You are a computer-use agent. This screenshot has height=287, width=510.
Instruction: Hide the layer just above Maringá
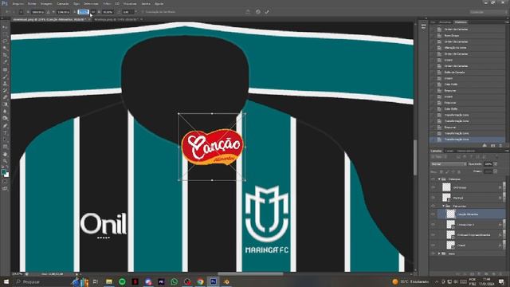[x=433, y=187]
